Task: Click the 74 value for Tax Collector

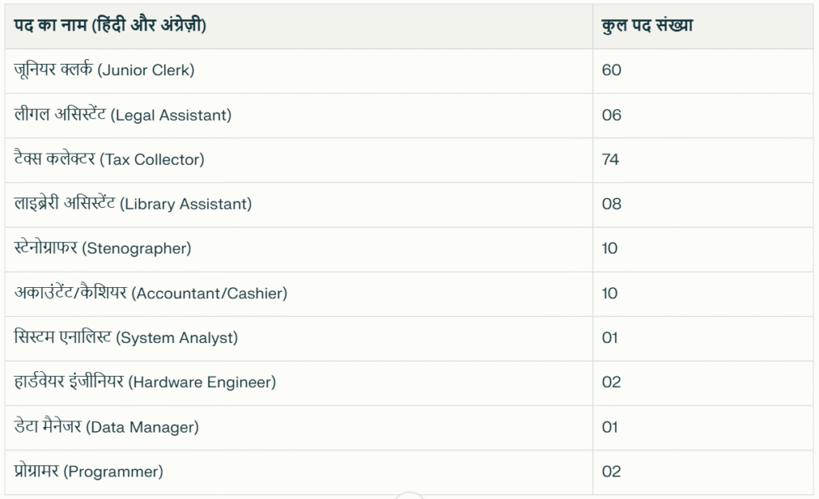Action: pyautogui.click(x=610, y=160)
